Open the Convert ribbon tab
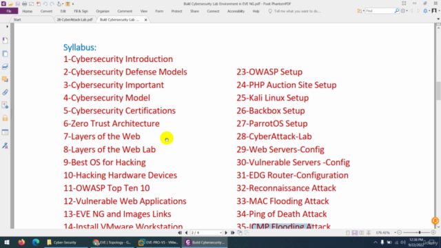The height and width of the screenshot is (248, 441). point(46,11)
